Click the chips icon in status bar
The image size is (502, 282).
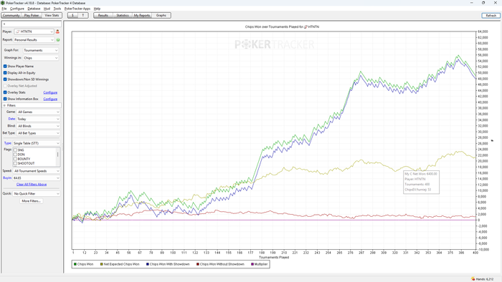tap(473, 279)
